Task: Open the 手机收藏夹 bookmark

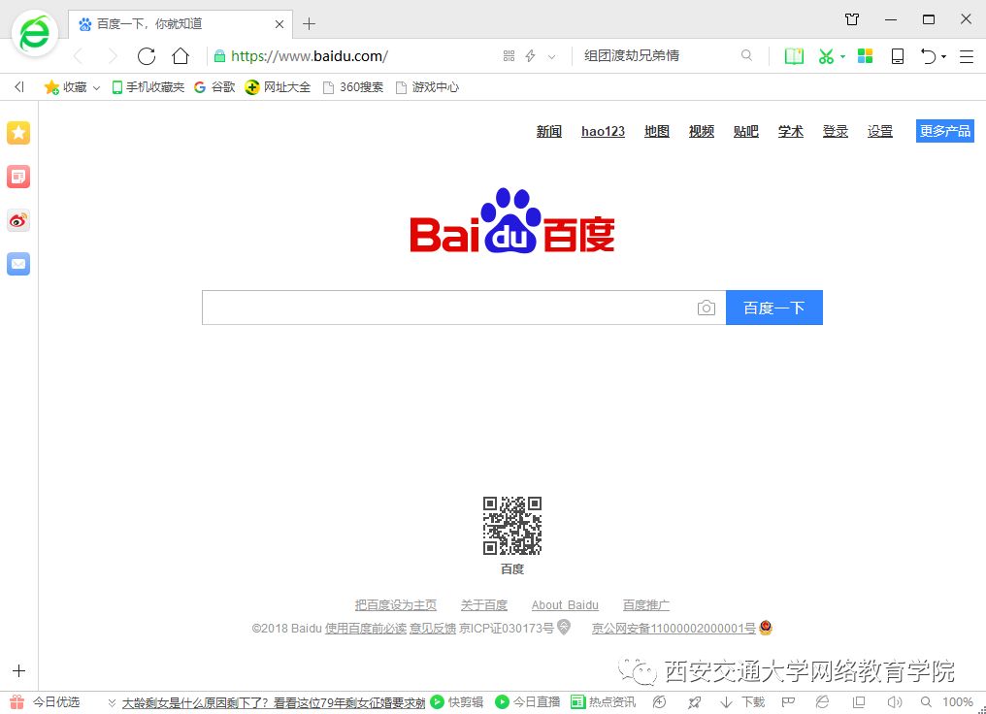Action: (x=148, y=87)
